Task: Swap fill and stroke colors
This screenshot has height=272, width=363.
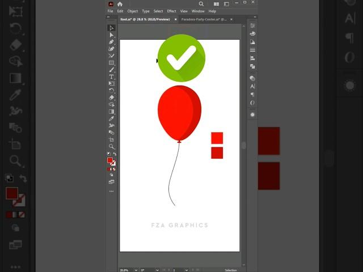Action: click(x=115, y=154)
